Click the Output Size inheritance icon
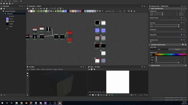Screen dimensions: 188x105 (182, 11)
